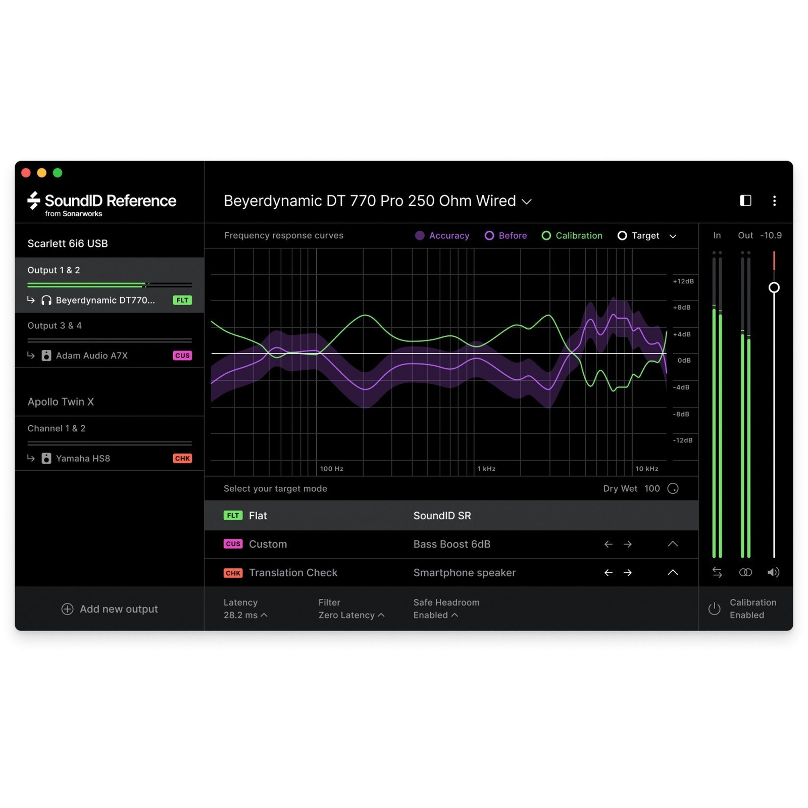This screenshot has width=808, height=808.
Task: Go to next Translation Check preset
Action: pyautogui.click(x=628, y=572)
